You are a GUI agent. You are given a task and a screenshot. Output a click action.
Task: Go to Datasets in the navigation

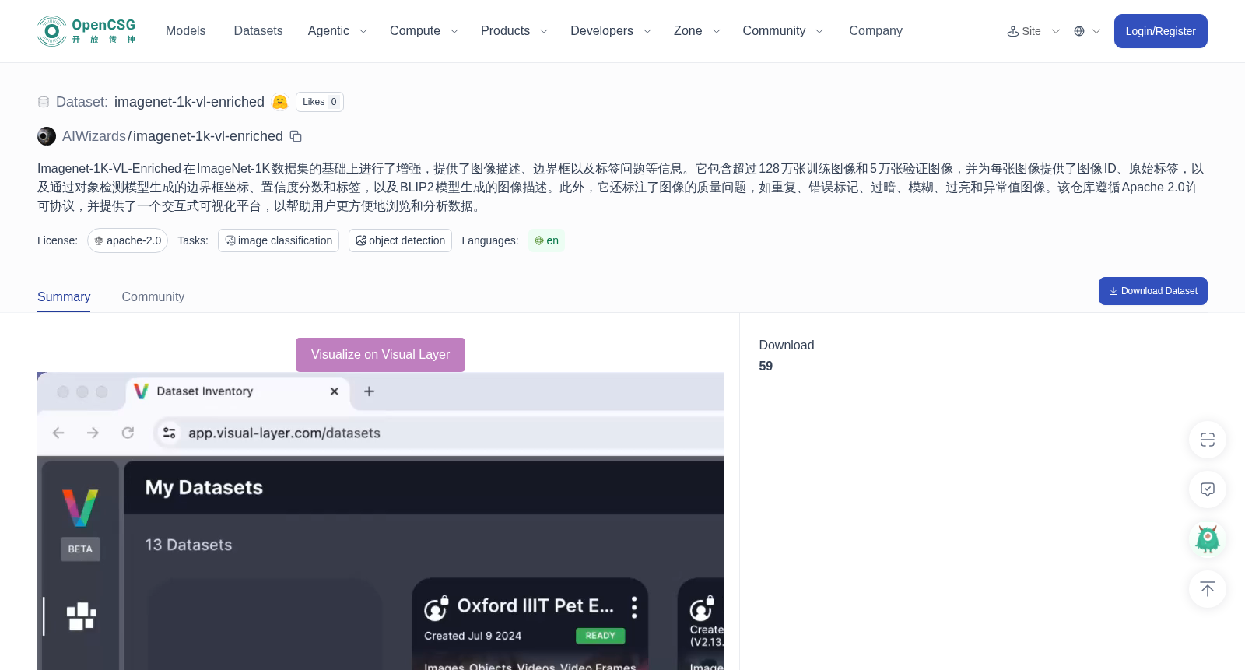click(258, 31)
